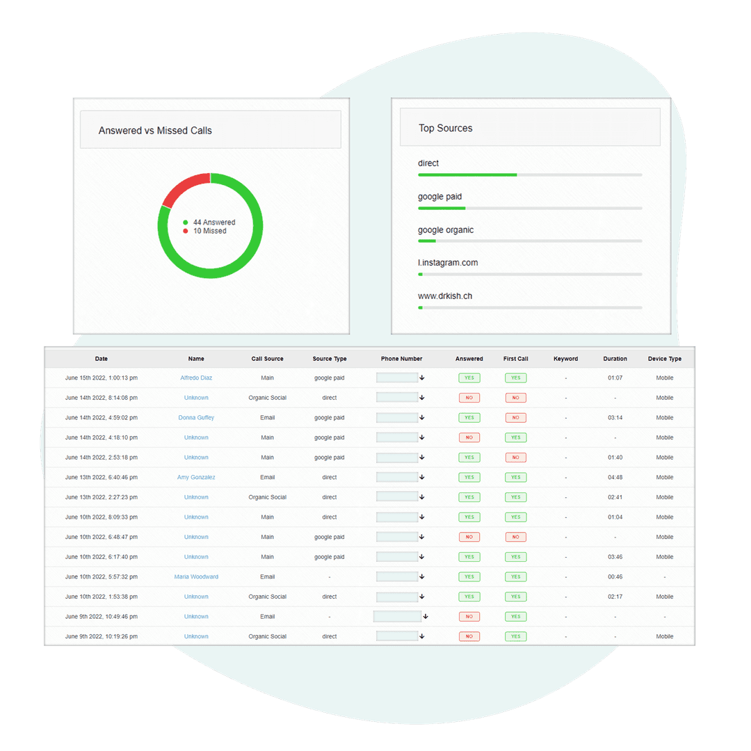The image size is (751, 751).
Task: Click the arrow icon in Alfredo Diaz's row
Action: [x=422, y=378]
